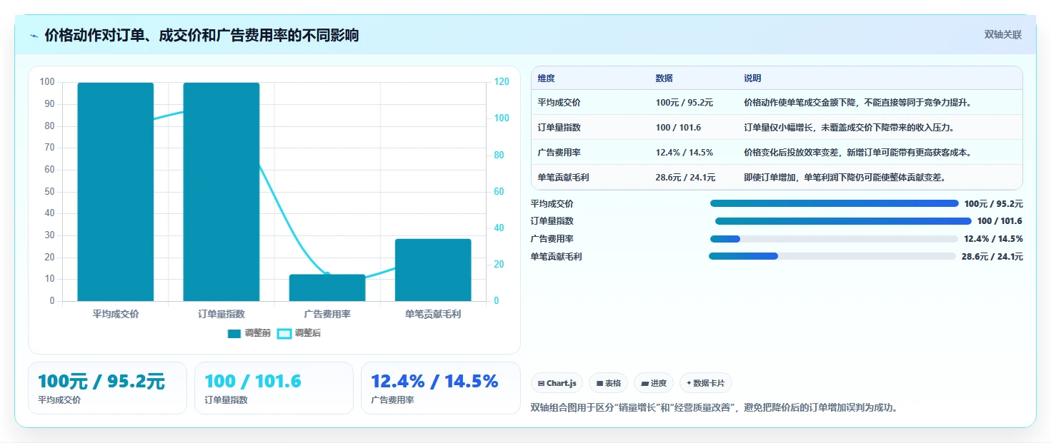Click table value 12.4% / 14.5%
Screen dimensions: 1051x443
(x=684, y=152)
